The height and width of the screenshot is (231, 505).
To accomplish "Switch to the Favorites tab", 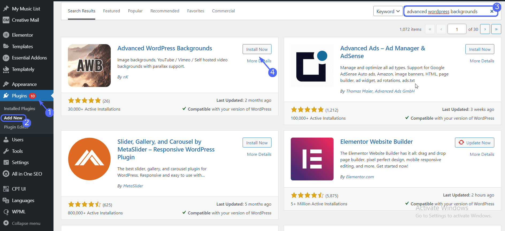I will 196,11.
